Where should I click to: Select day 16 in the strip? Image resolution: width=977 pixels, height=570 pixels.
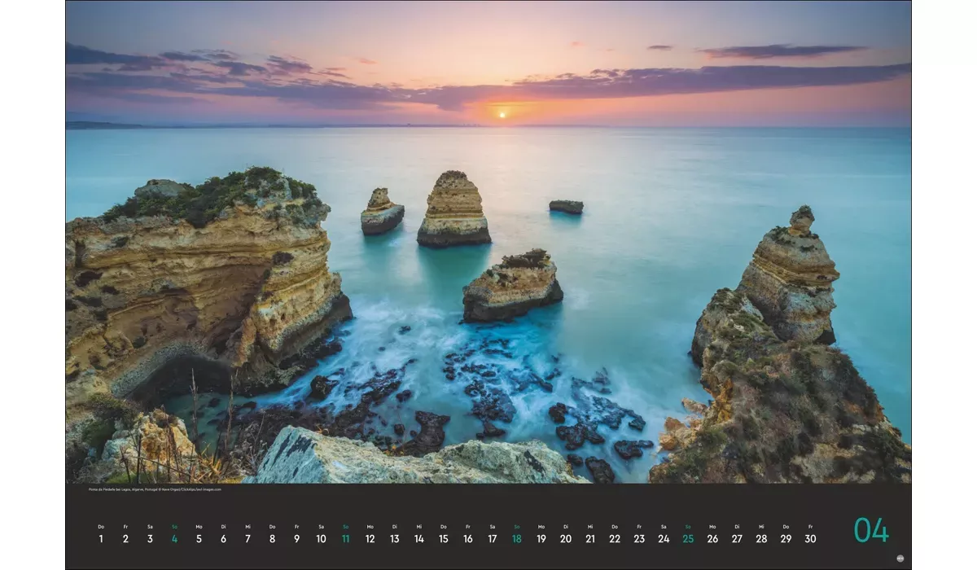pos(468,538)
